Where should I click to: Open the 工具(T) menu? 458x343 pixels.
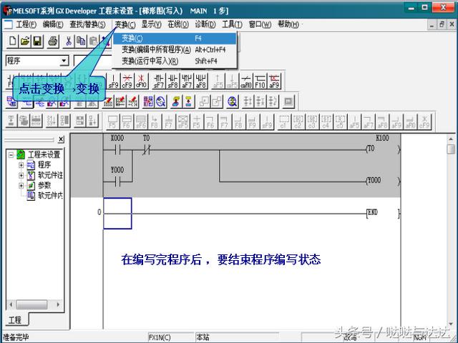point(232,24)
